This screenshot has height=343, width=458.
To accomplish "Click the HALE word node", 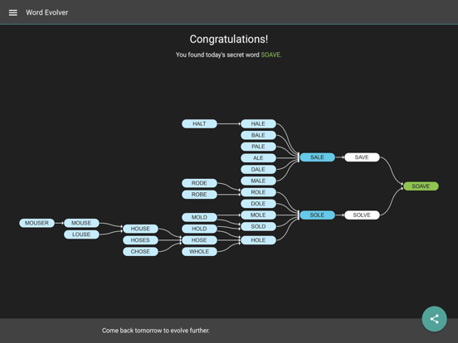I will 258,123.
